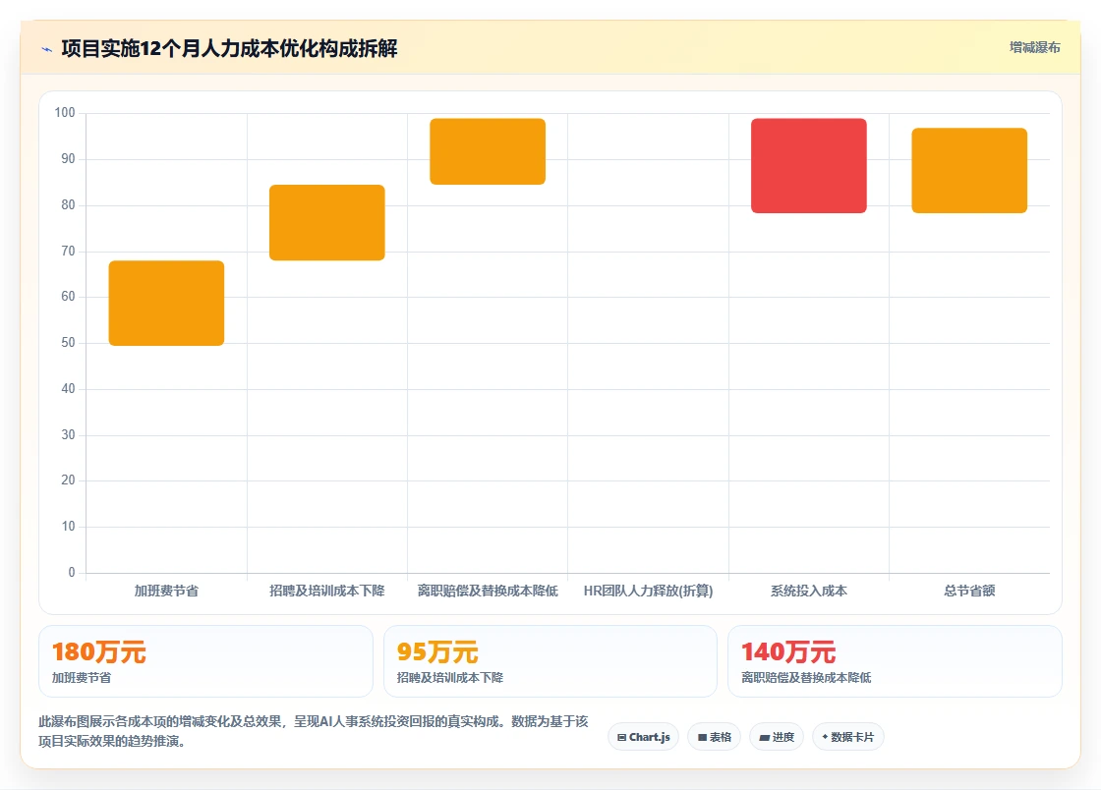Open the 180万元 加班费节省 card

click(205, 661)
